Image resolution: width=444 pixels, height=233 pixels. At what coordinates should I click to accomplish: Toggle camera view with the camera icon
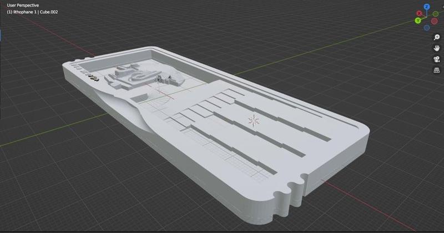click(436, 59)
